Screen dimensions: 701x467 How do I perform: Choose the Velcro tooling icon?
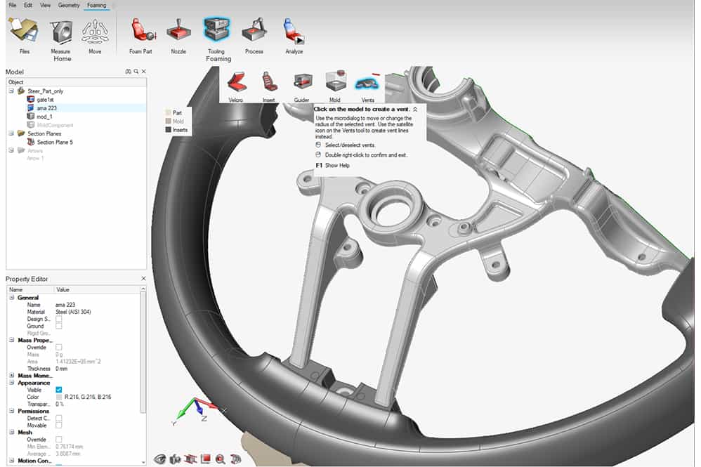point(236,83)
